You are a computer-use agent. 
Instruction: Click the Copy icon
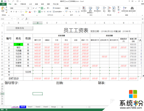(6, 10)
